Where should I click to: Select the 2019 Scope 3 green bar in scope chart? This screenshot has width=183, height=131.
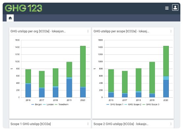pyautogui.click(x=152, y=78)
